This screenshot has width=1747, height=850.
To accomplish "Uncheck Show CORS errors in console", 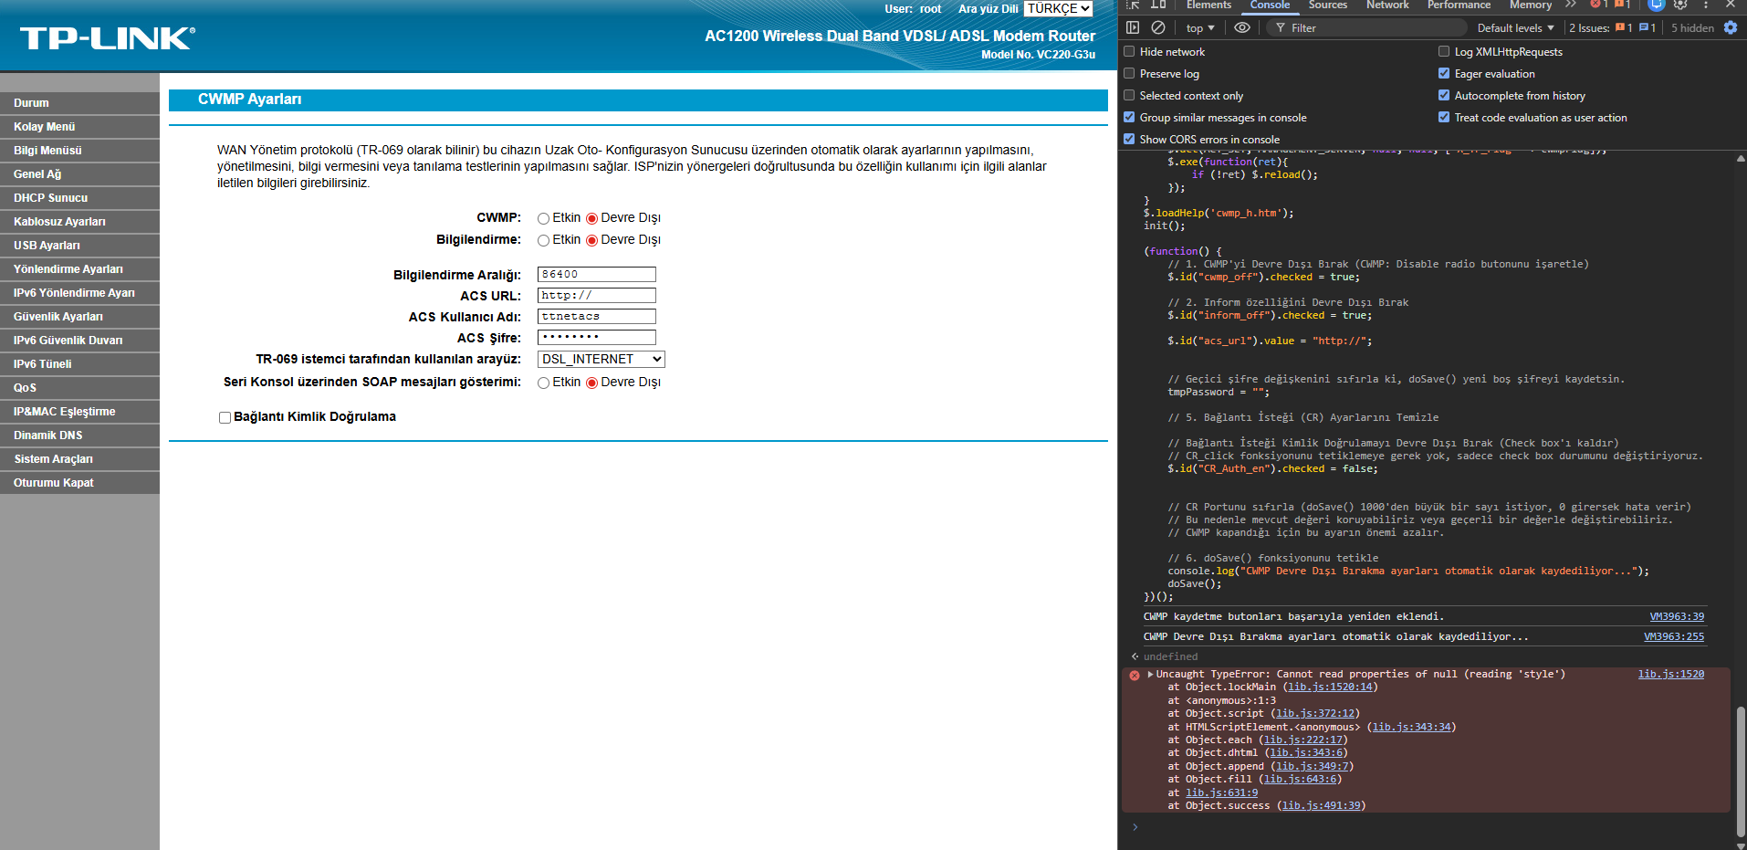I will click(1129, 140).
